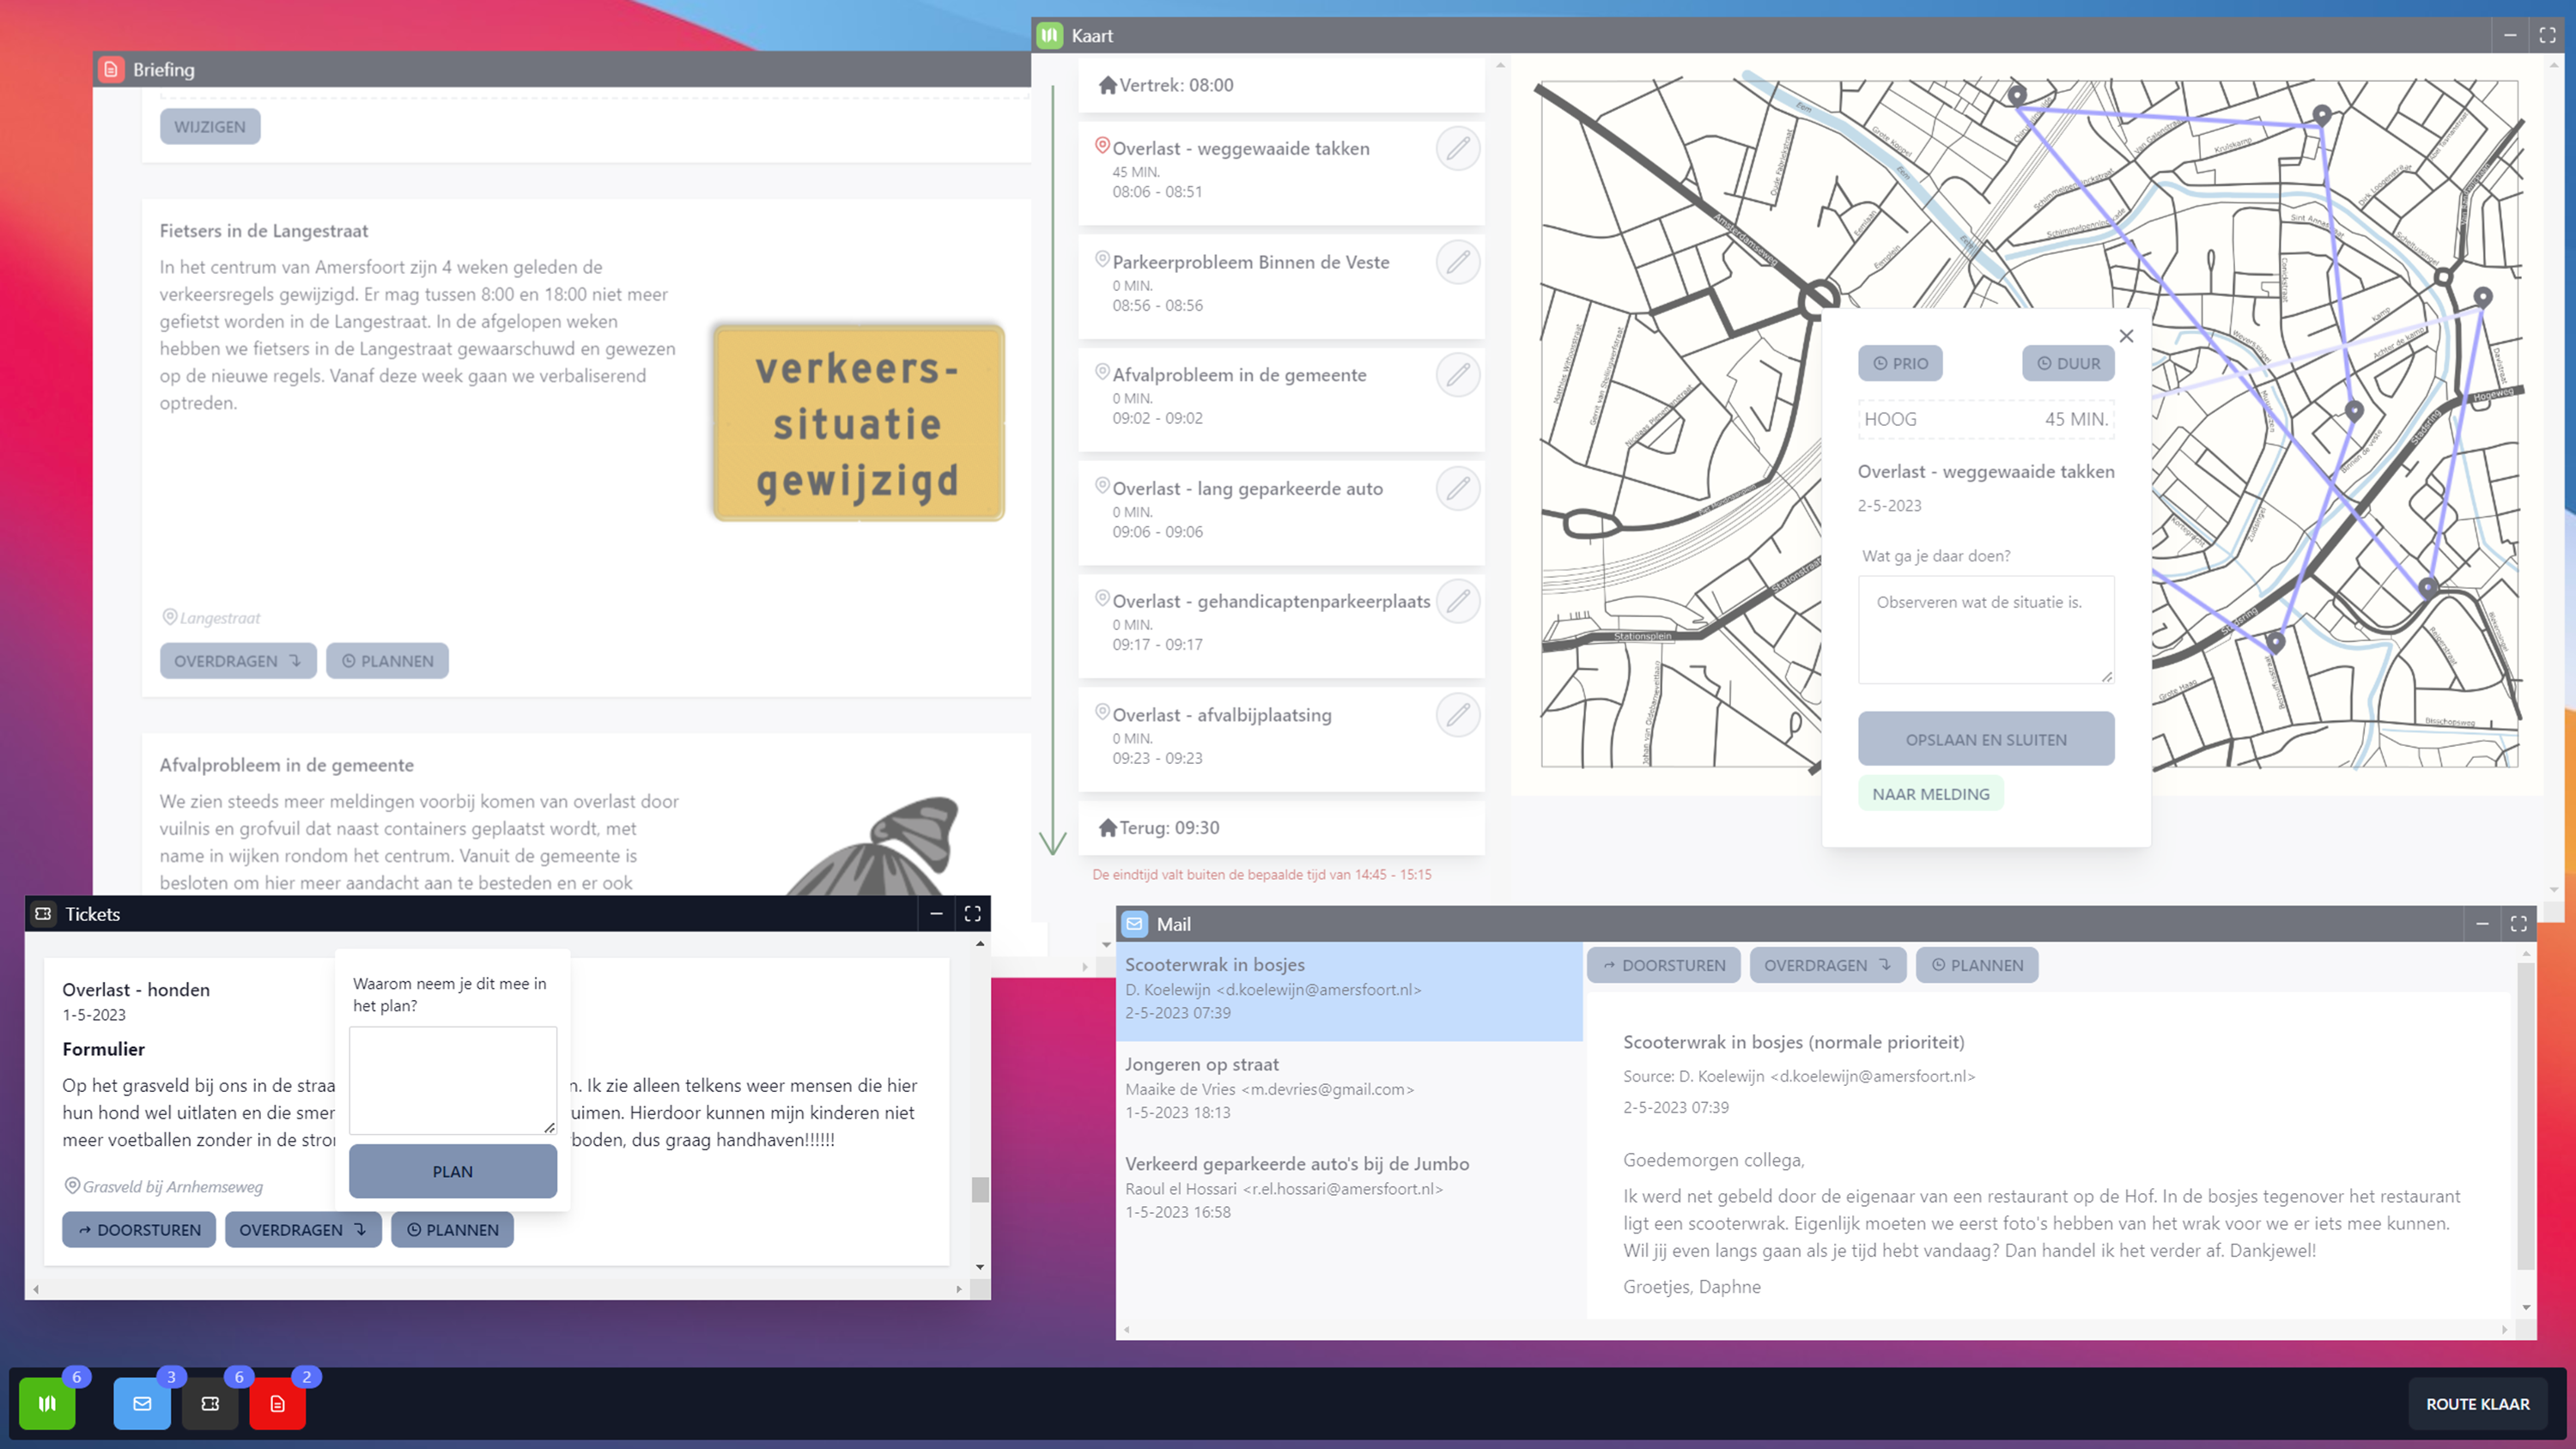Open the red Briefing app in dock

pos(277,1403)
